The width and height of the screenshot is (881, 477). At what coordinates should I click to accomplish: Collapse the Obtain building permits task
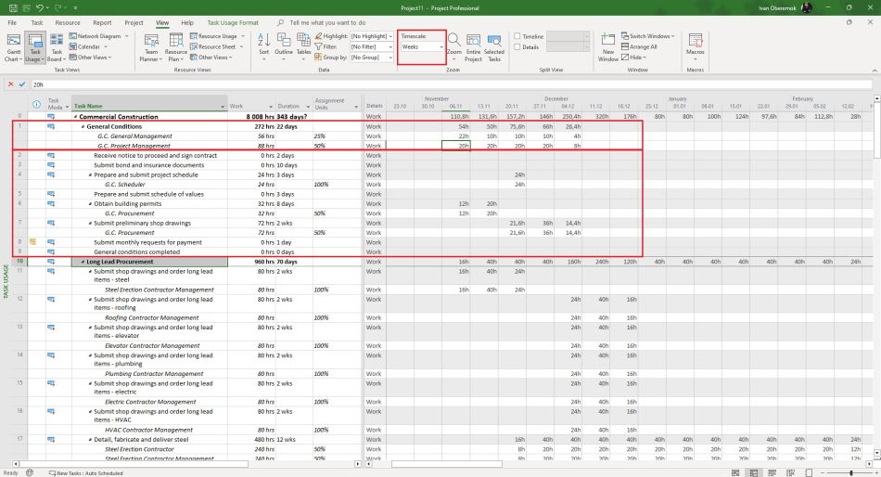91,203
